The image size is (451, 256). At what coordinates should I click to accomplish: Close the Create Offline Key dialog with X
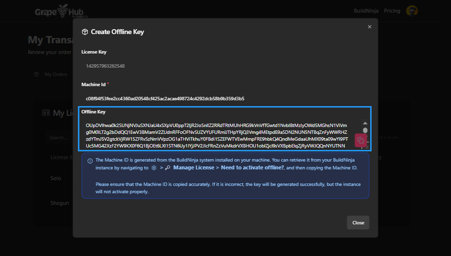coord(370,27)
